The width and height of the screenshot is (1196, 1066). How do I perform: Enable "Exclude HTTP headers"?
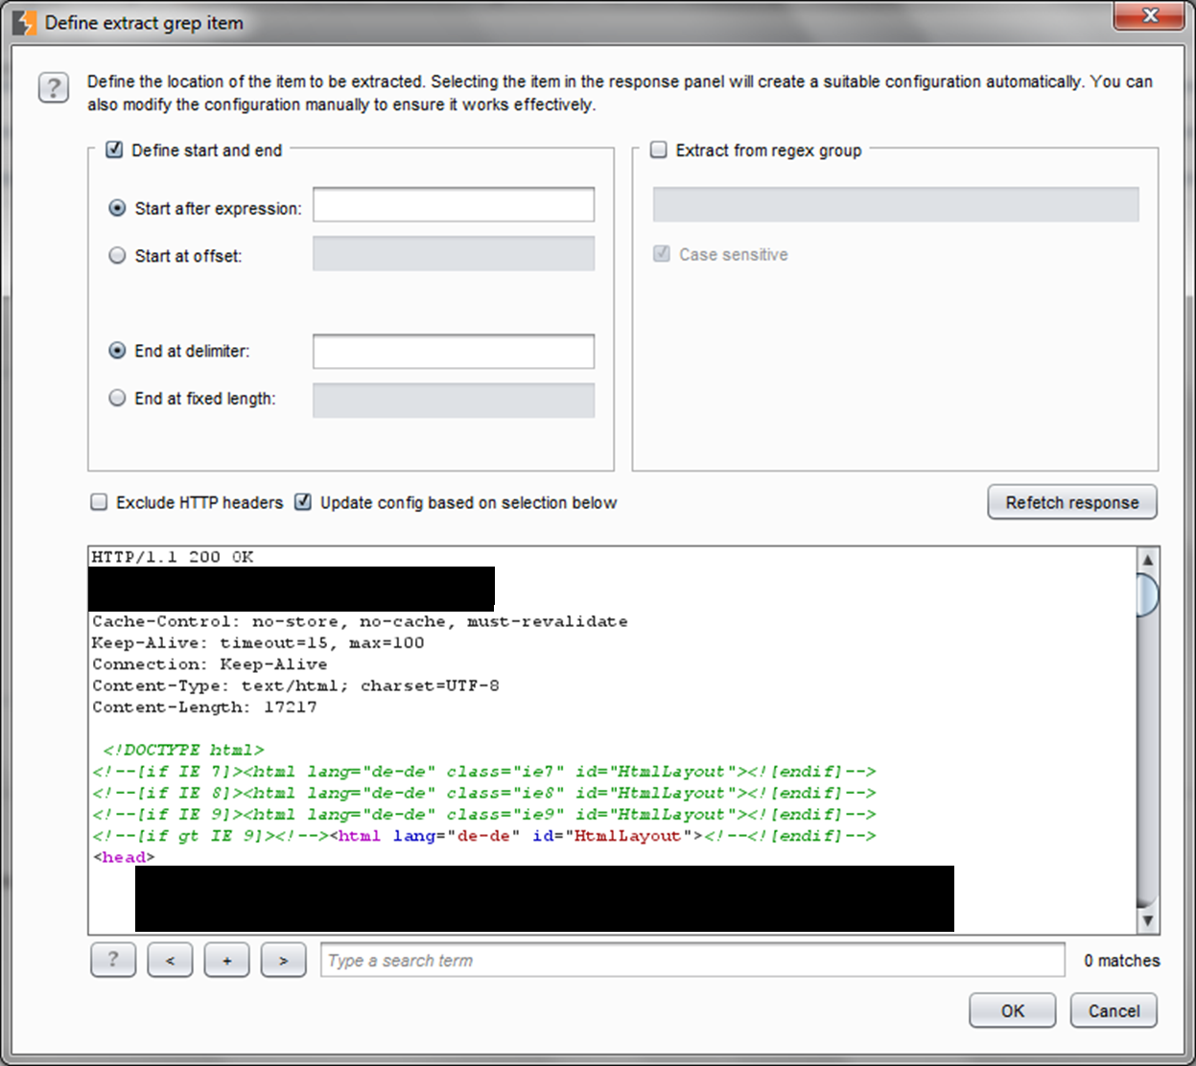99,502
